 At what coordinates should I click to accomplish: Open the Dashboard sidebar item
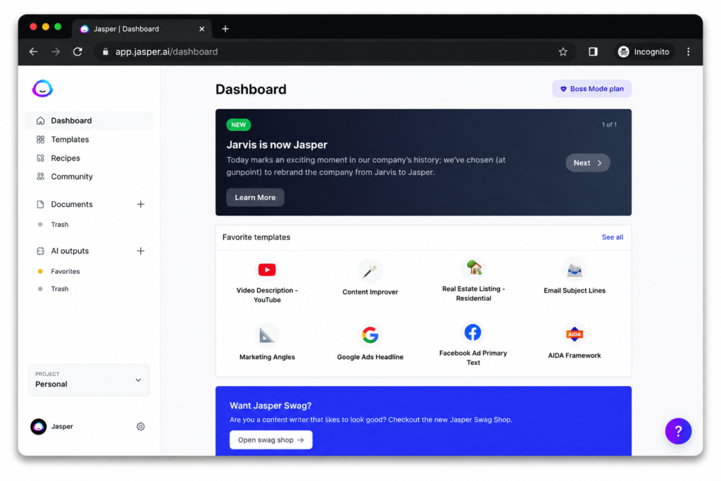89,120
